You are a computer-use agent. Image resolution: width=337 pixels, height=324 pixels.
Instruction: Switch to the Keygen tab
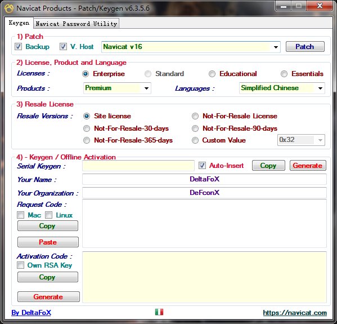click(x=19, y=23)
